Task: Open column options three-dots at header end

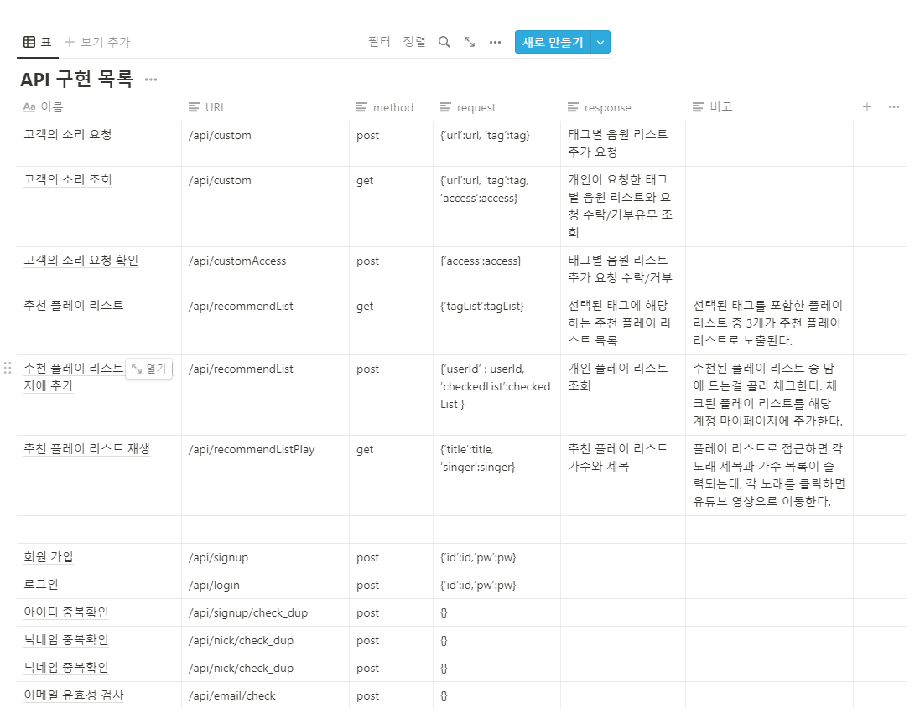Action: point(894,106)
